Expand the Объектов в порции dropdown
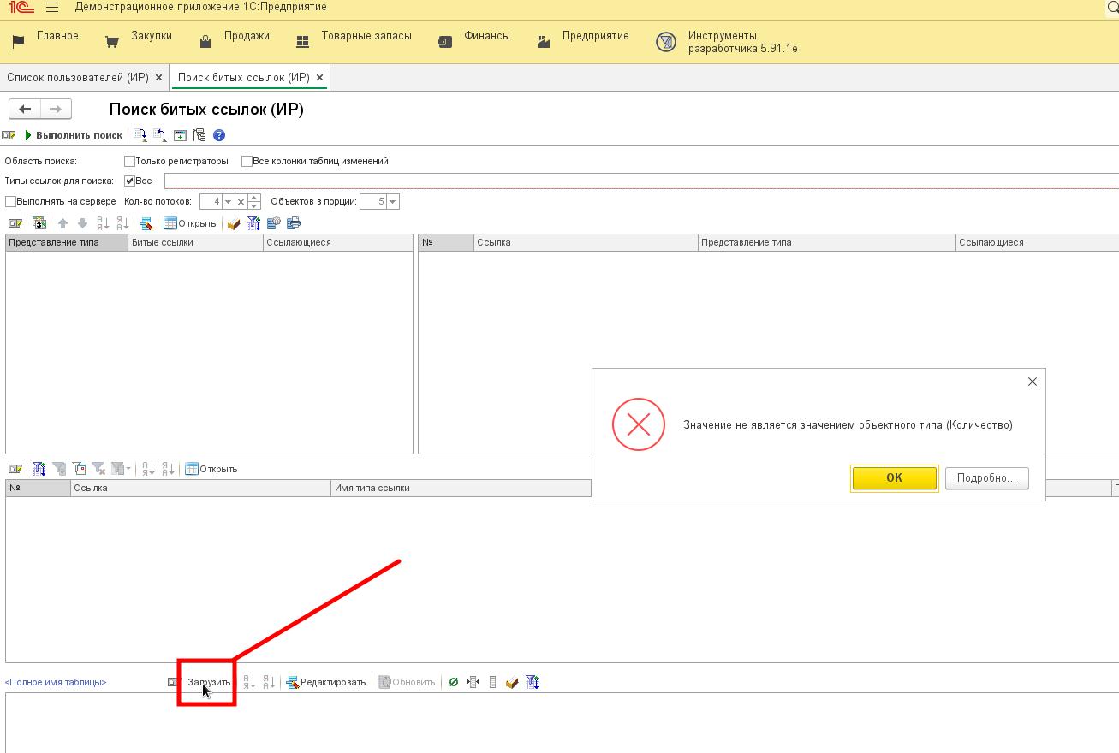This screenshot has width=1119, height=753. 393,202
